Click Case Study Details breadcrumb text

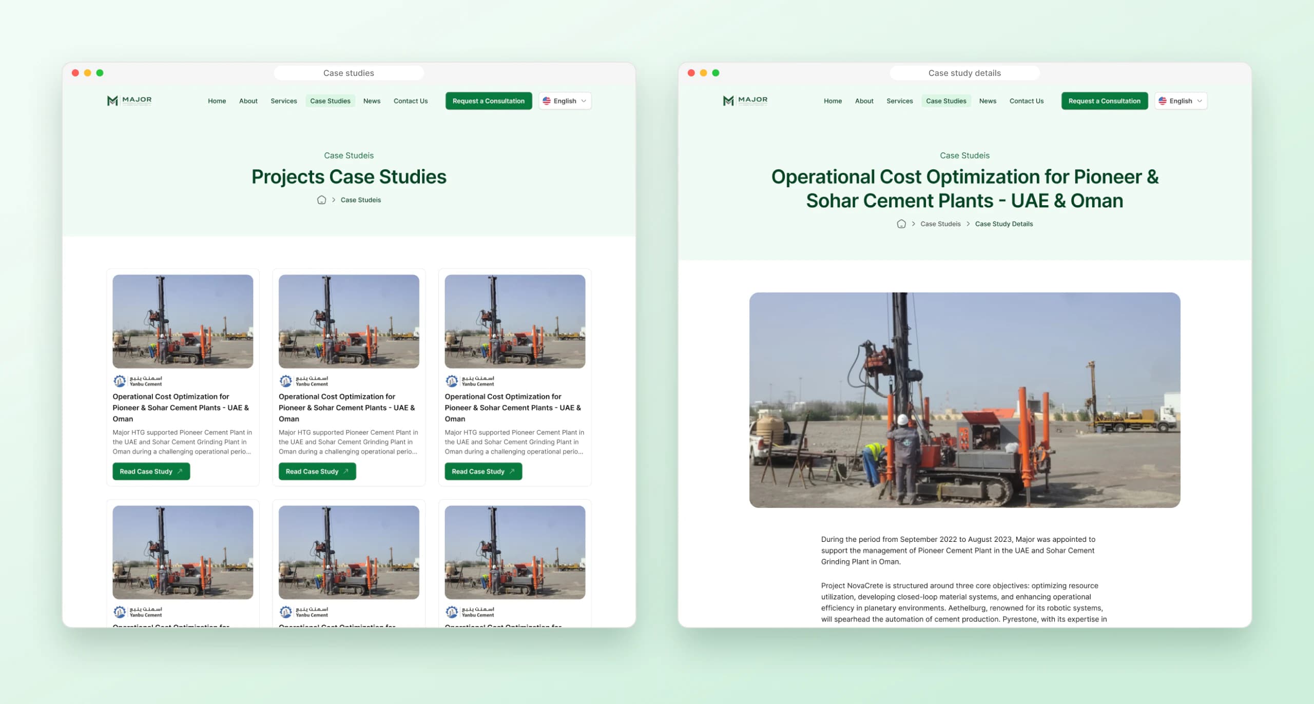(1004, 224)
